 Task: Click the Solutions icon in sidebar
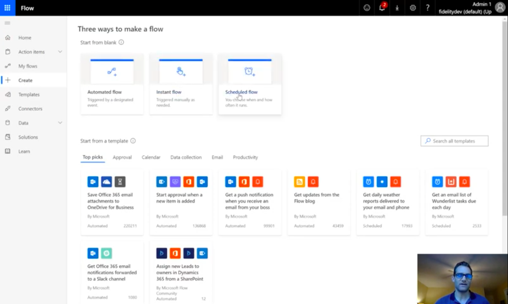coord(8,137)
